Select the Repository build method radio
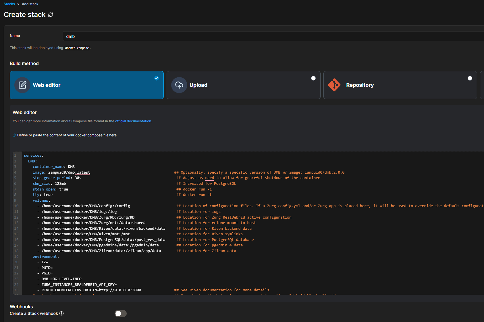484x322 pixels. pyautogui.click(x=470, y=78)
